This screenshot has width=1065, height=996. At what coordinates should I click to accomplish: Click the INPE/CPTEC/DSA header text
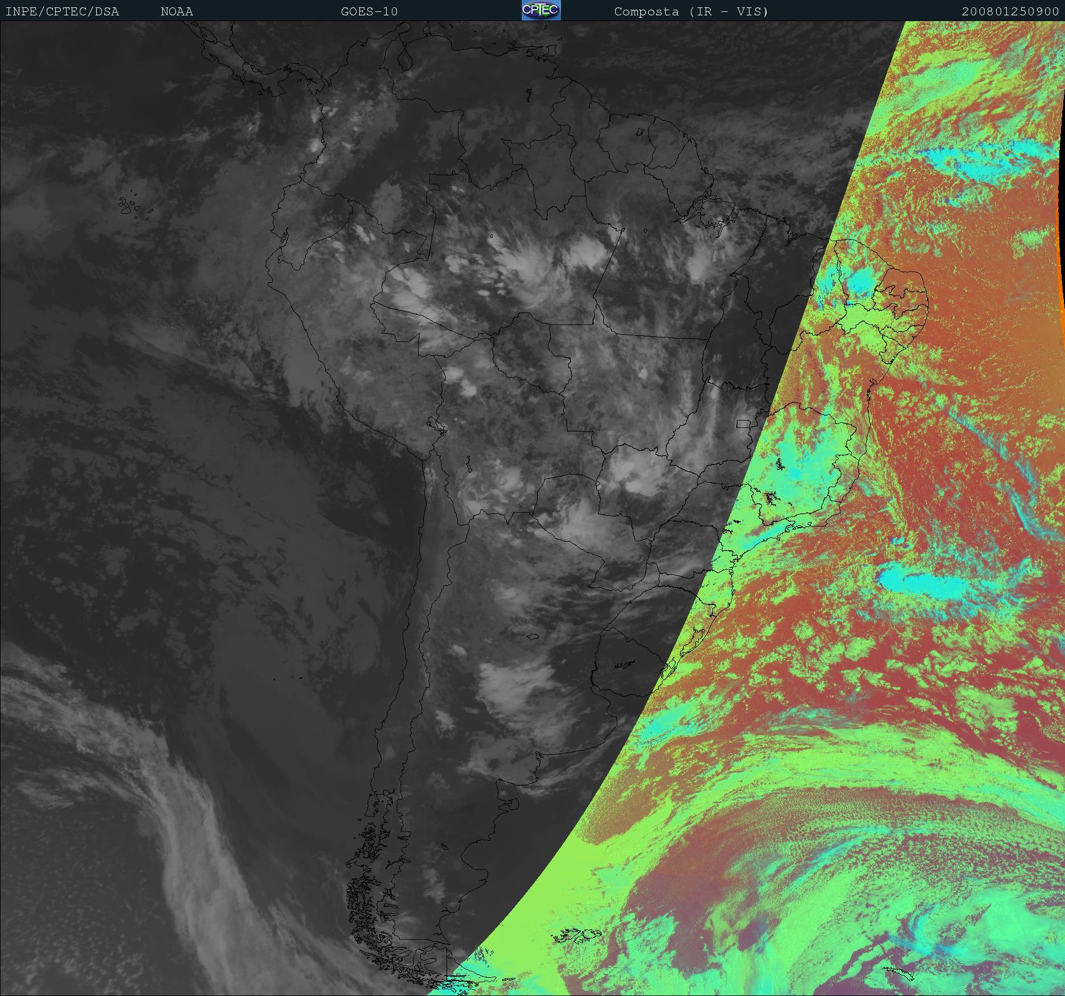62,11
